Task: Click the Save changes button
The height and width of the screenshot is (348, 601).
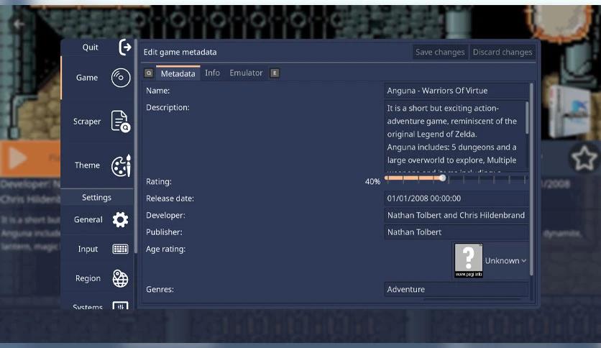Action: coord(440,52)
